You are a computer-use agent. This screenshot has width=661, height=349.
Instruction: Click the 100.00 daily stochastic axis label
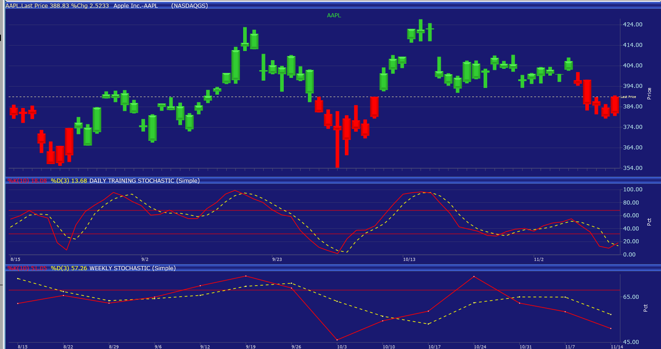(x=633, y=190)
